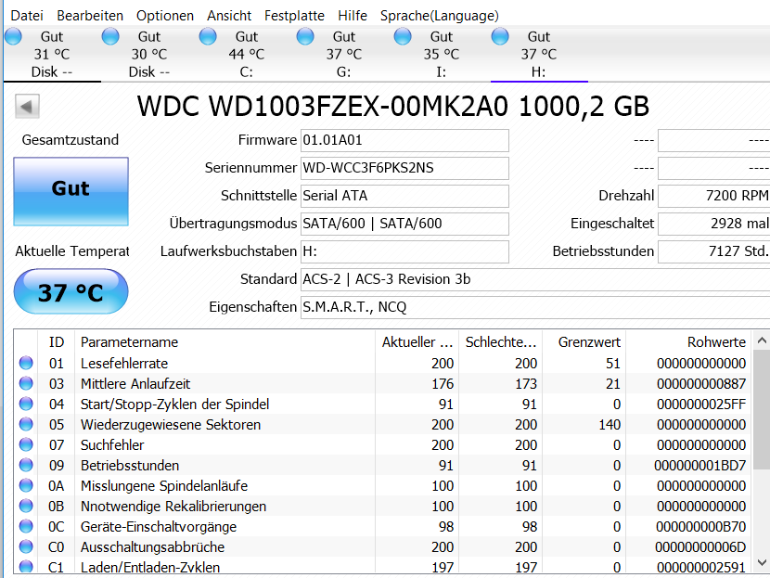Click the Übertragungsmodus field
Screen dimensions: 770x578
pos(404,224)
